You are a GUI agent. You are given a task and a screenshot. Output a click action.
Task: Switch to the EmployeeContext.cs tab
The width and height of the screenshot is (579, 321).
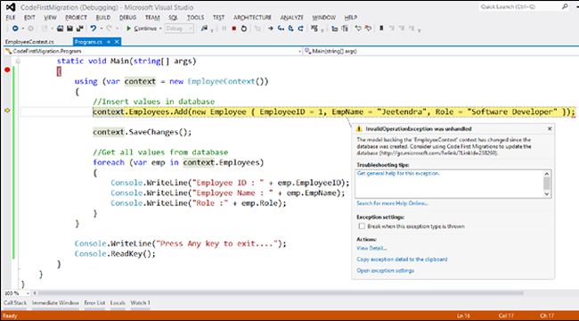pyautogui.click(x=29, y=42)
